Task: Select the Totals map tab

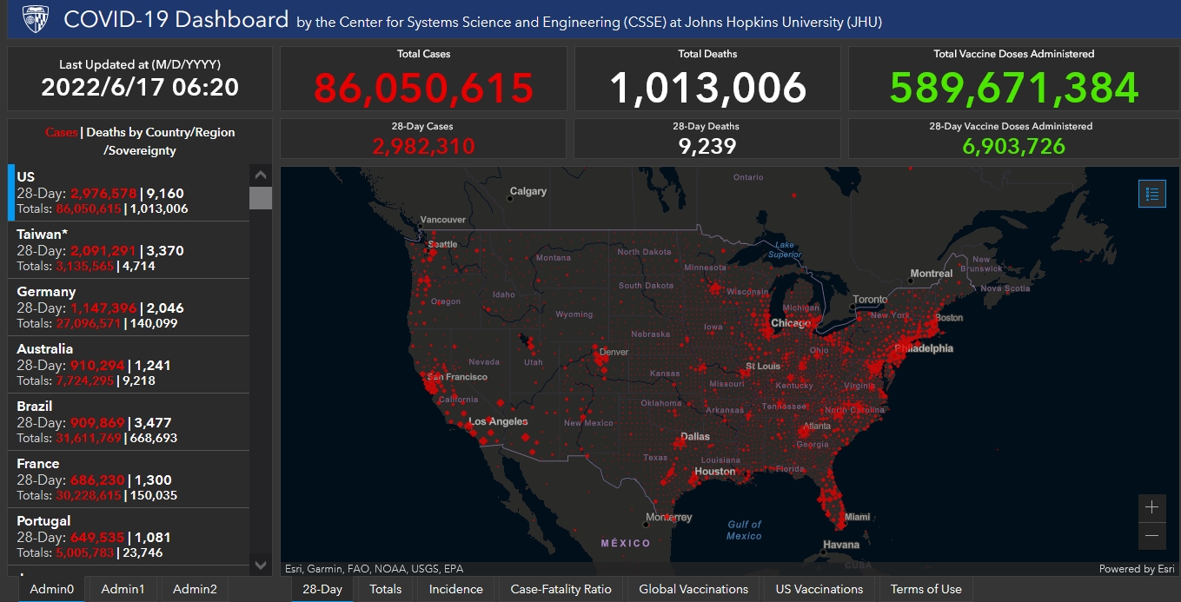Action: [386, 589]
